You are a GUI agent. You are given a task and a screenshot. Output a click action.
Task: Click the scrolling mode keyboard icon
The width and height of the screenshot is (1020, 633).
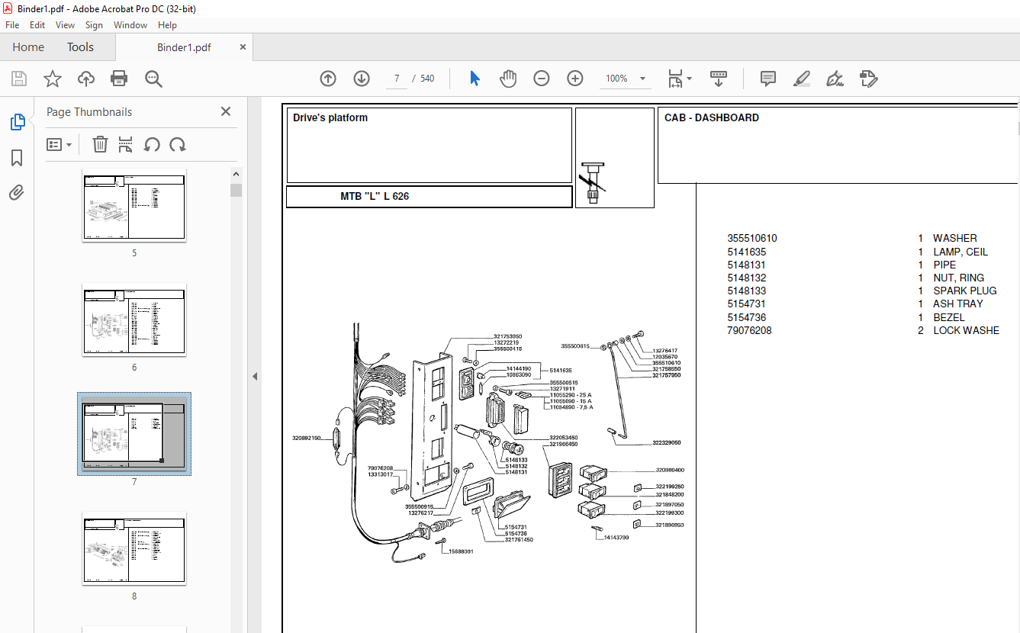click(x=719, y=79)
